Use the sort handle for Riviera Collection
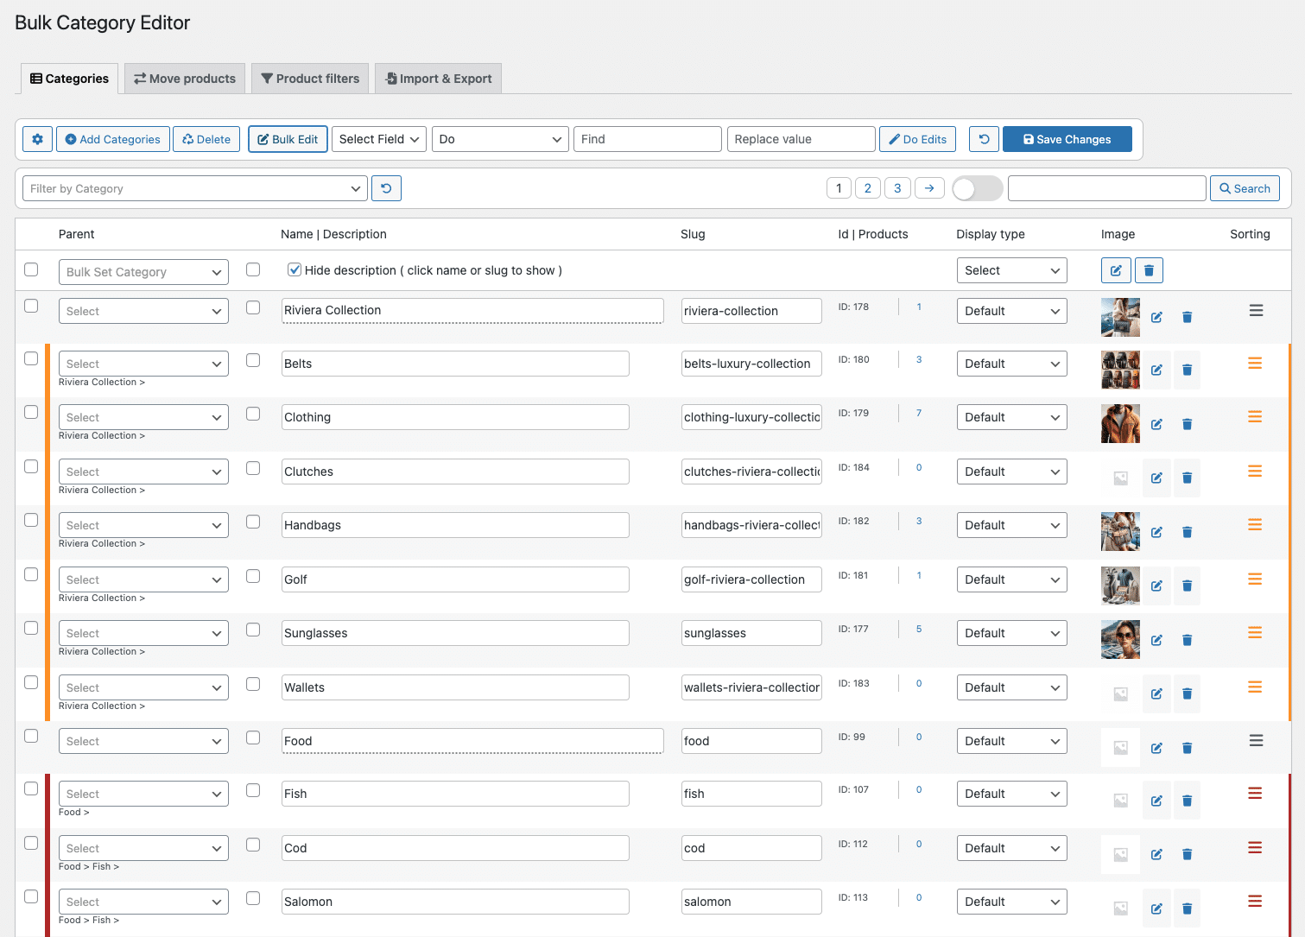This screenshot has width=1305, height=937. tap(1256, 310)
